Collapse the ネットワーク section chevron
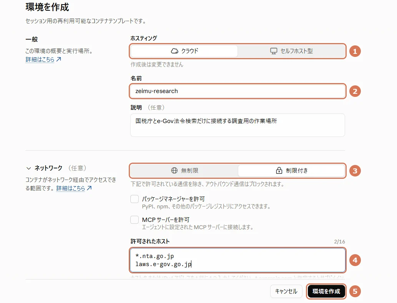This screenshot has width=397, height=303. (x=28, y=168)
